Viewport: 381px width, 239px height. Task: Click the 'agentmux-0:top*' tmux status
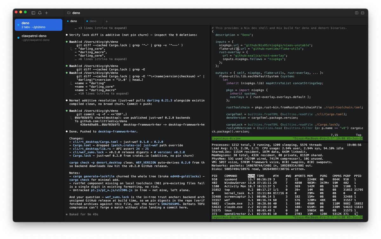tap(226, 217)
